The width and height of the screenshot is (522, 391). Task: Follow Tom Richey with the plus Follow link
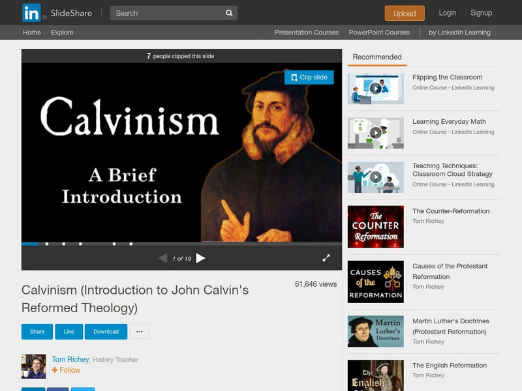point(67,370)
